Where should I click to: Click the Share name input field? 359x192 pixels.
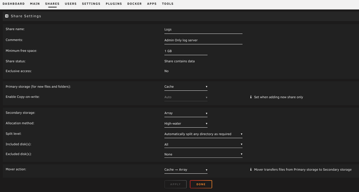click(203, 30)
